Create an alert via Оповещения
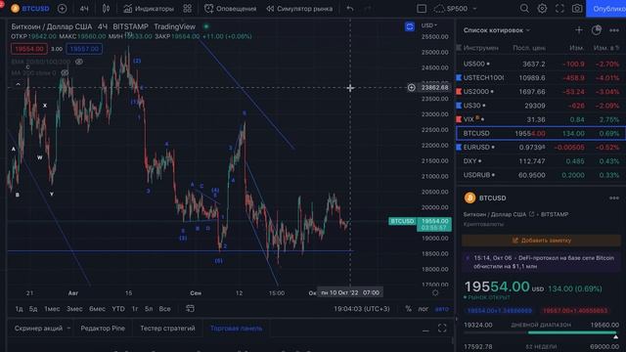 click(x=231, y=9)
